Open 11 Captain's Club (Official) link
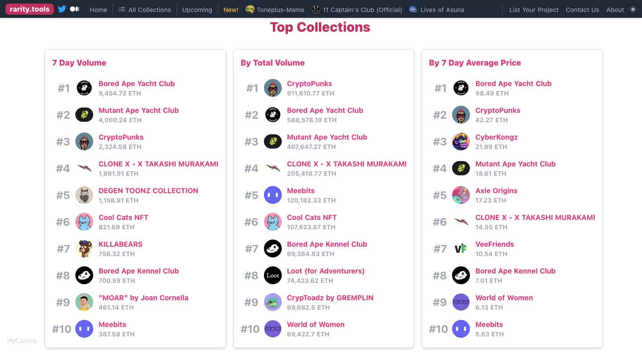Image resolution: width=642 pixels, height=352 pixels. point(357,9)
